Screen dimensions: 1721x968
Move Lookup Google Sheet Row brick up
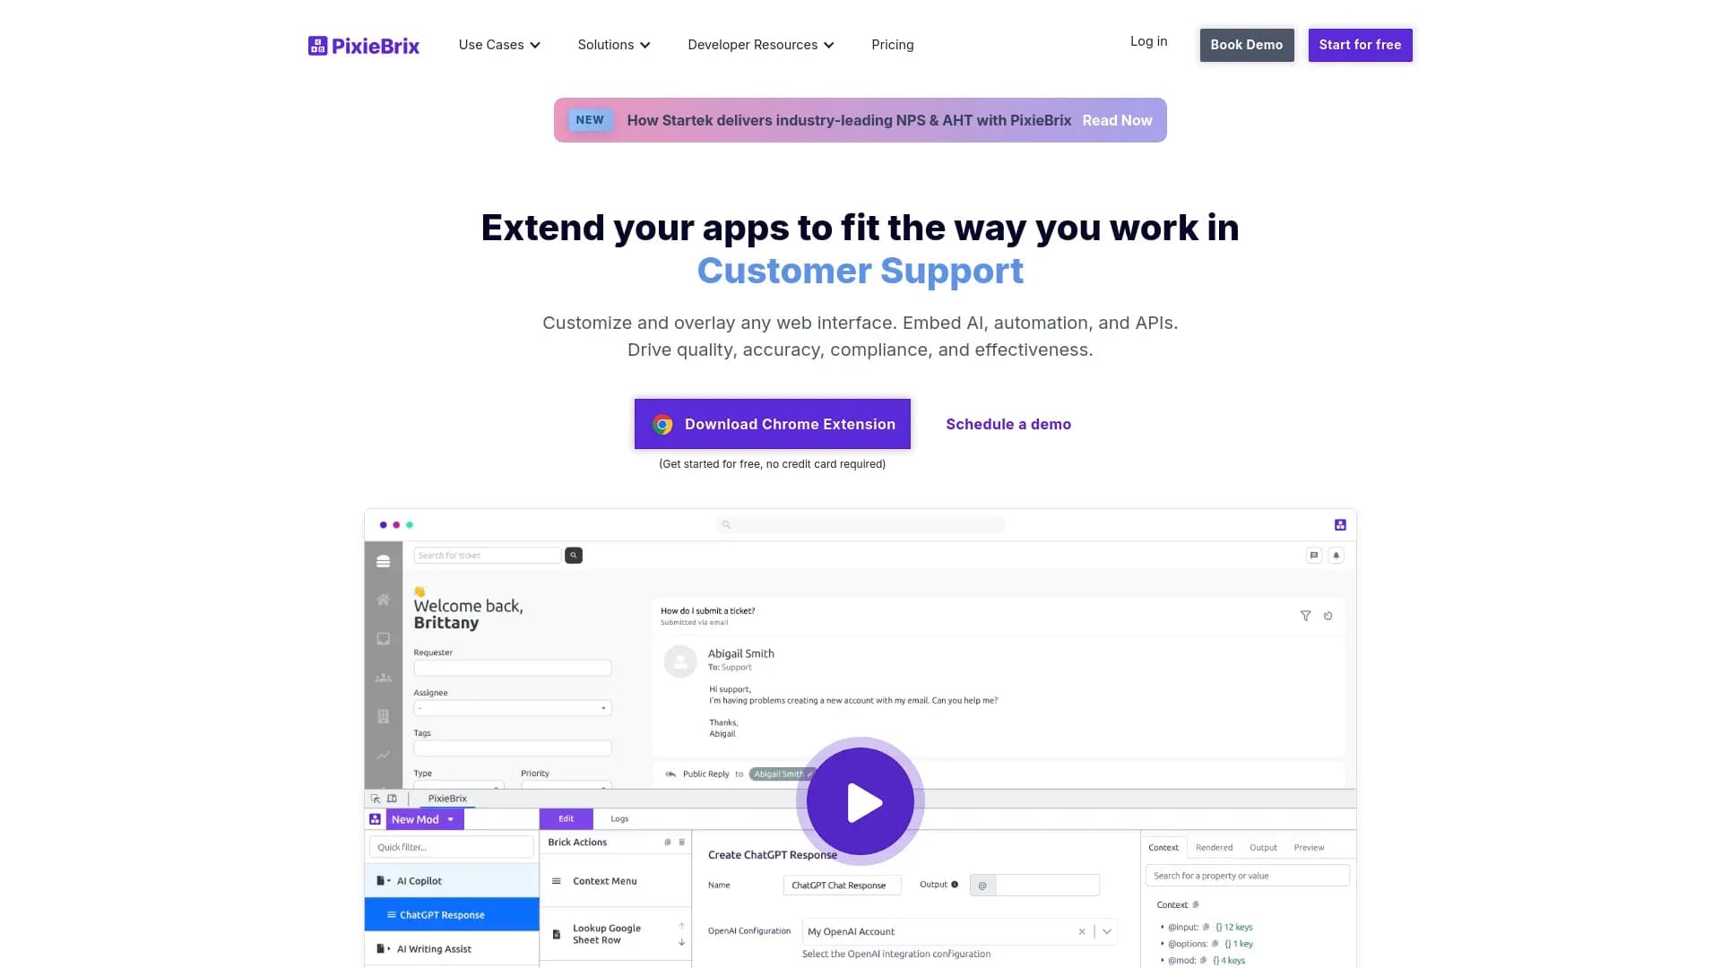click(682, 926)
